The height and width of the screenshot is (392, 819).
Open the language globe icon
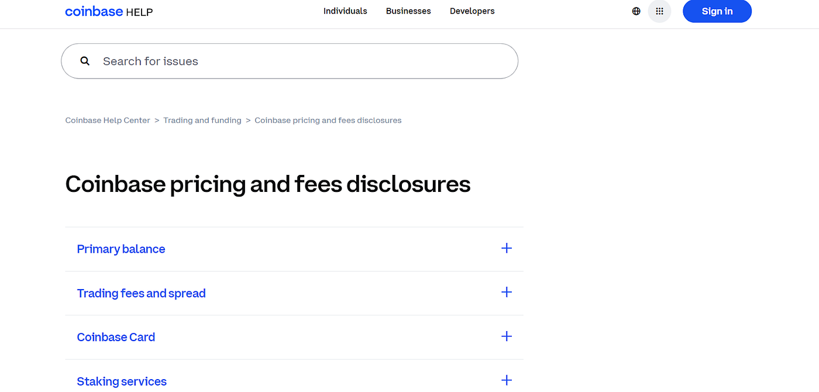tap(636, 11)
